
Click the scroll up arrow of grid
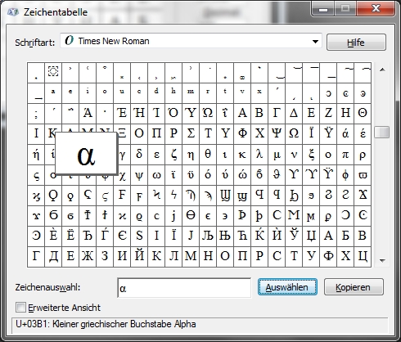tap(382, 70)
